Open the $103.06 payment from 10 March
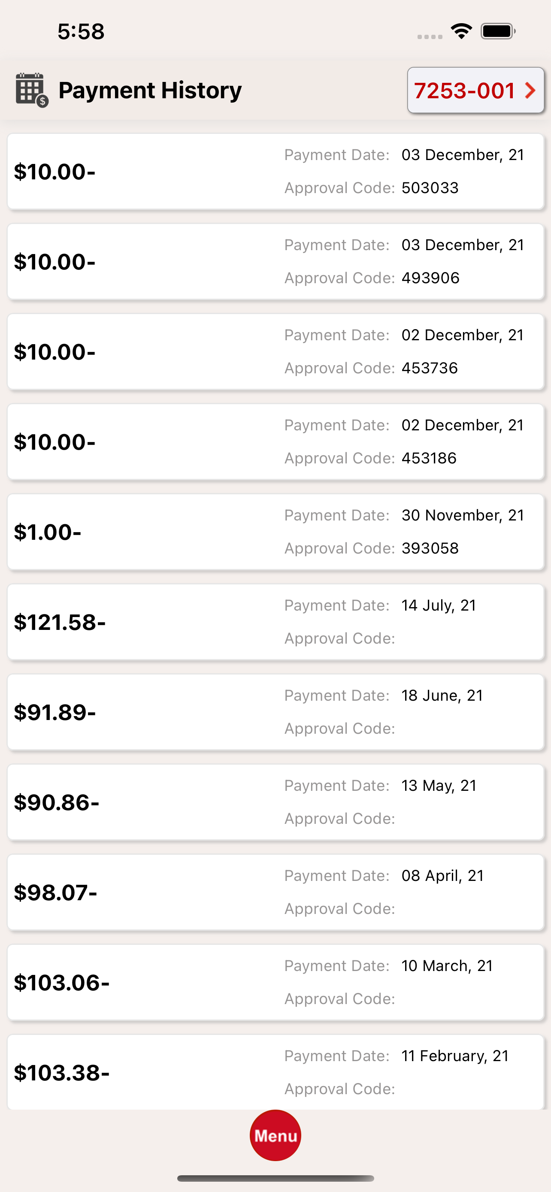The width and height of the screenshot is (551, 1192). pos(275,982)
